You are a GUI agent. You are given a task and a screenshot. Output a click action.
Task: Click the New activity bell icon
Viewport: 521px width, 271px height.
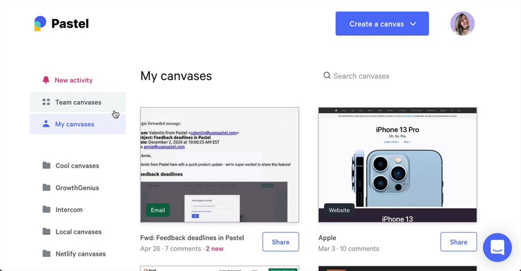tap(46, 80)
